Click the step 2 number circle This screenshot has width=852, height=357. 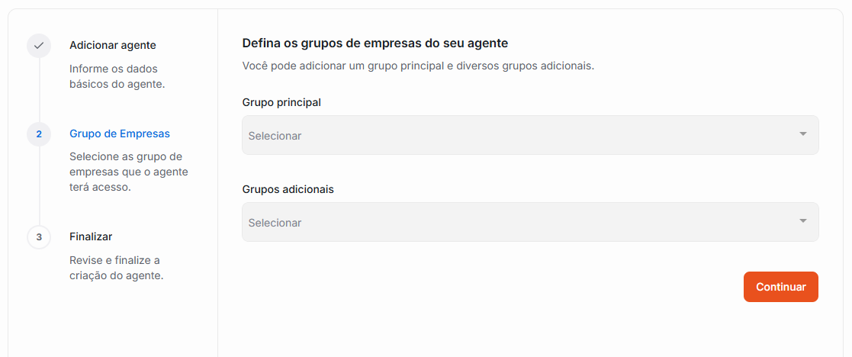click(39, 134)
